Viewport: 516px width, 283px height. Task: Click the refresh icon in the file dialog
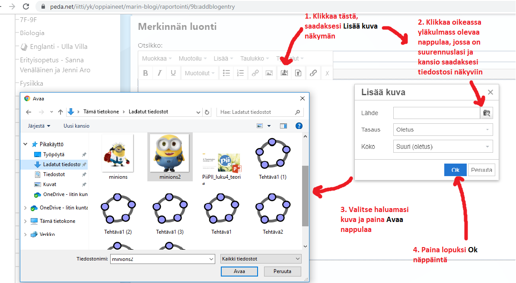click(207, 112)
